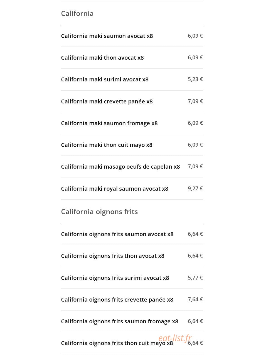
Task: Open California maki masago oeufs de capelan
Action: (132, 167)
